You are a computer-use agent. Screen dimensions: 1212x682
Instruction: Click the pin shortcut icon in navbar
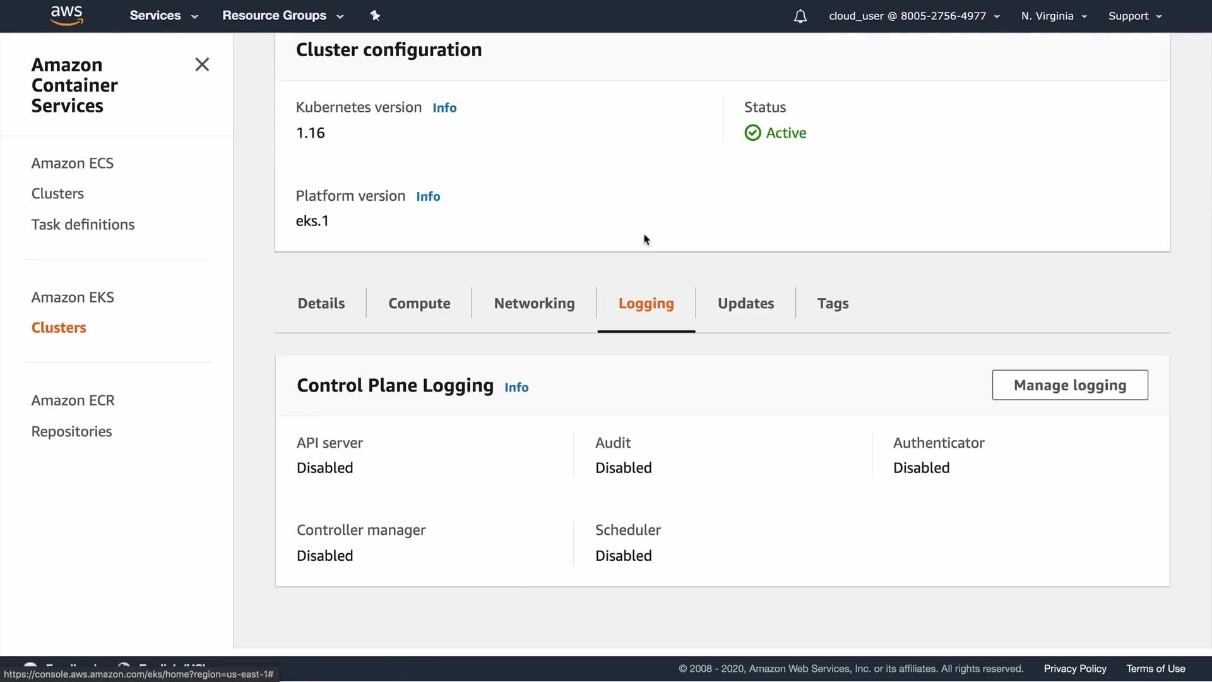click(x=375, y=16)
